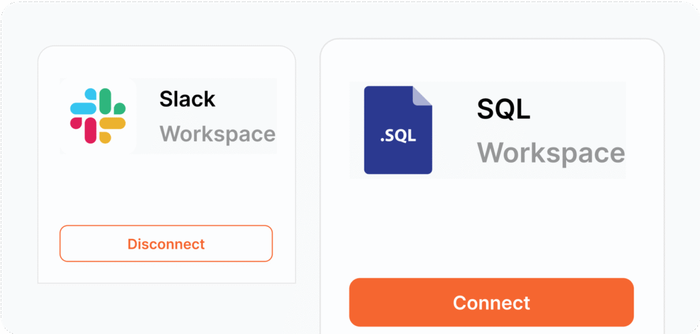Viewport: 700px width, 334px height.
Task: Select the SQL title text
Action: coord(504,109)
